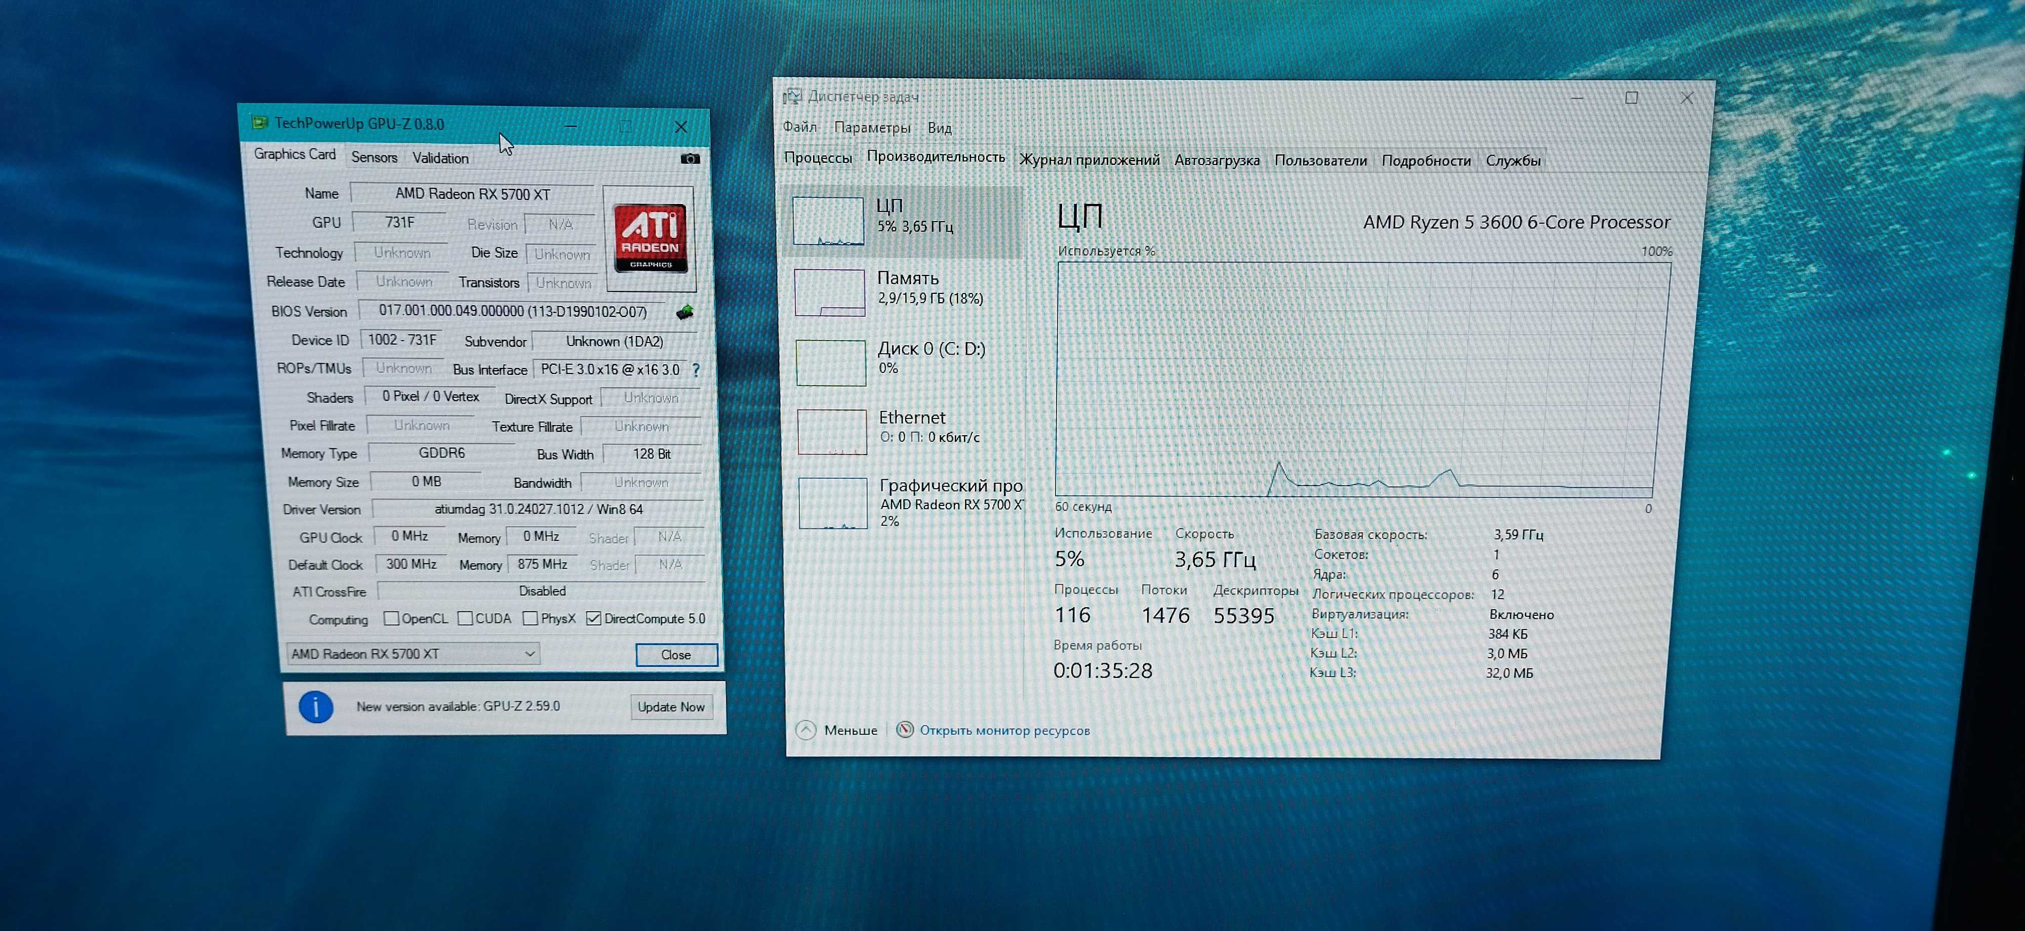Switch to the Службы tab
The image size is (2025, 931).
[1513, 160]
